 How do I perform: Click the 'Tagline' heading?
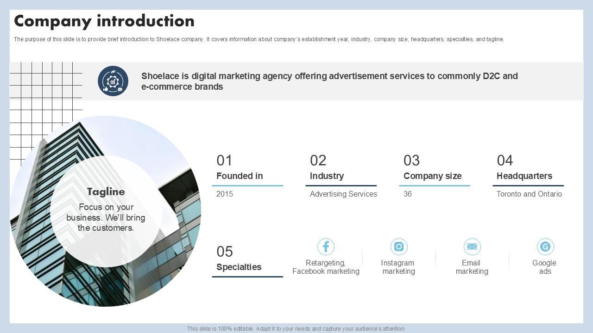(x=106, y=191)
